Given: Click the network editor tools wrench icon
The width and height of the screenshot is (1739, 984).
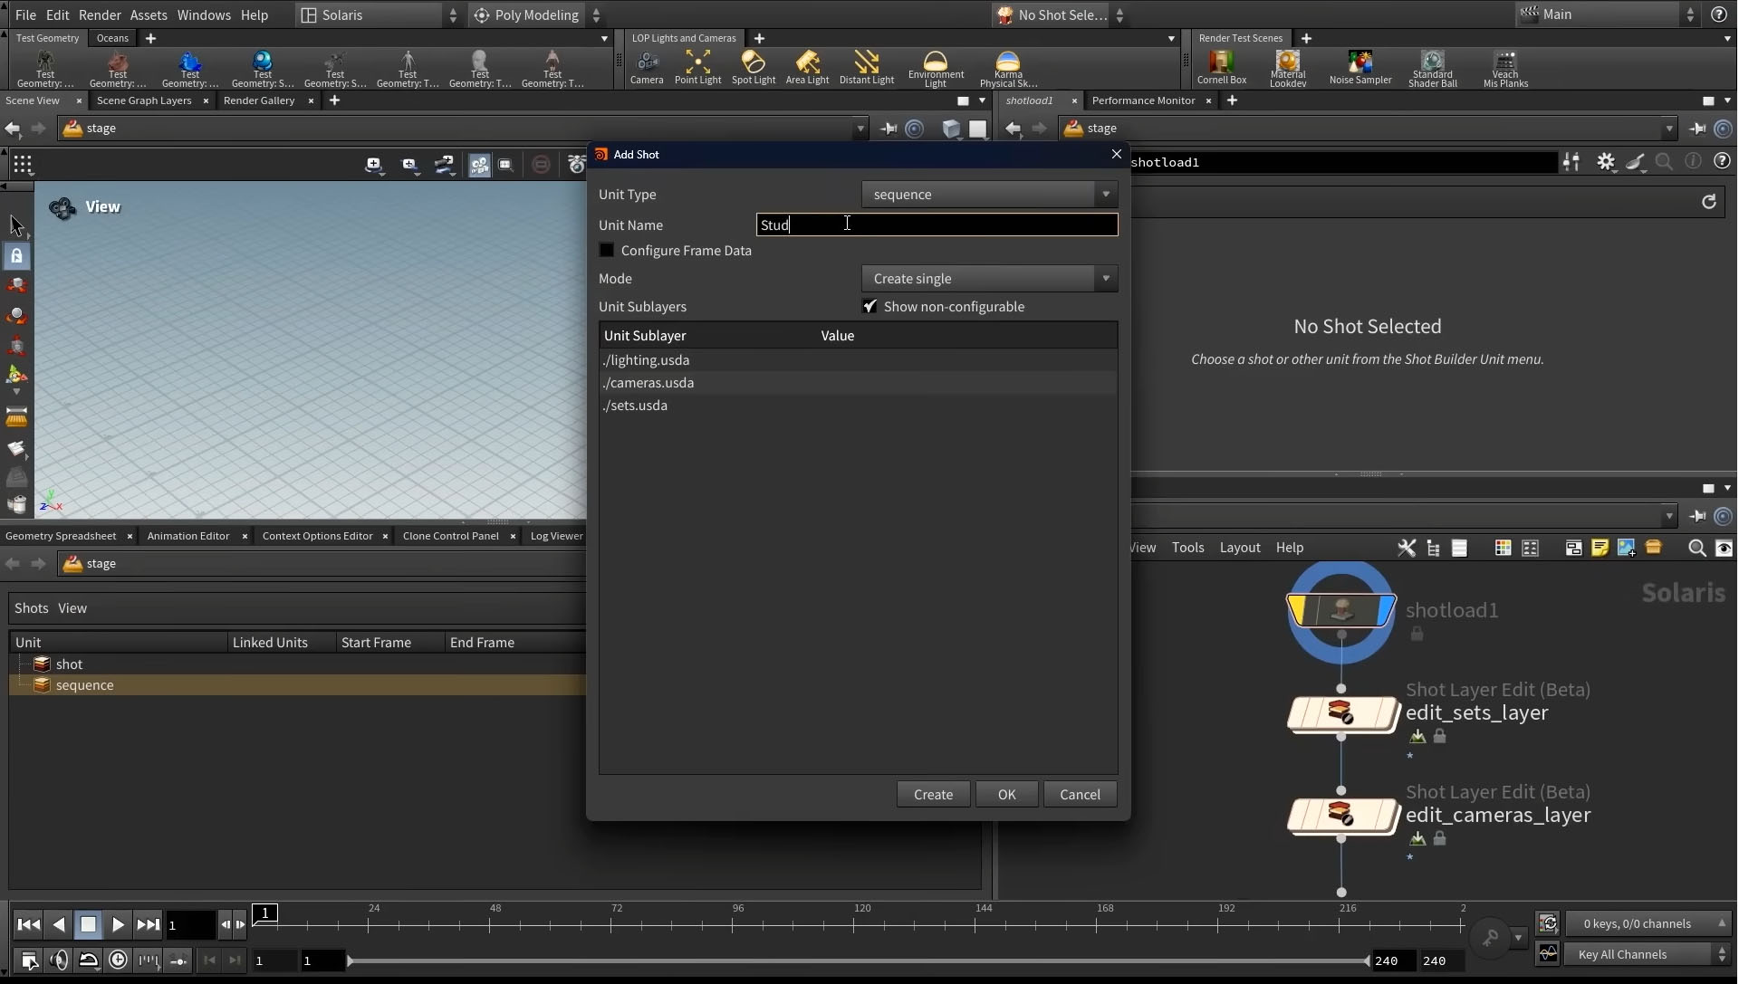Looking at the screenshot, I should (x=1406, y=548).
